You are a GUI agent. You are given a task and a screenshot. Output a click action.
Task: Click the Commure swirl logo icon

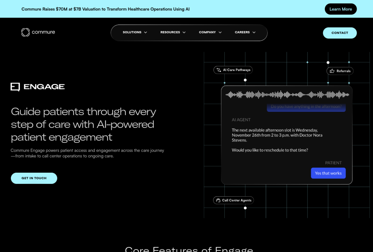coord(25,32)
